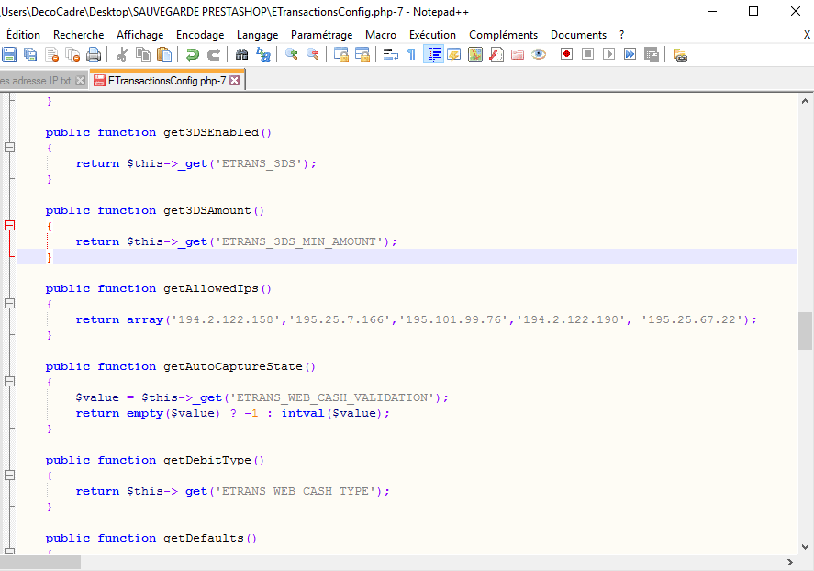Copy selection using the toolbar Copy icon

pyautogui.click(x=143, y=54)
